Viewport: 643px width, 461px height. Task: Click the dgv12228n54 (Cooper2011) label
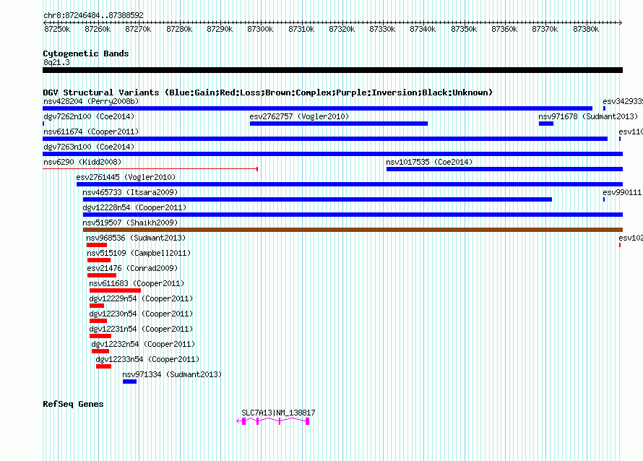(134, 207)
